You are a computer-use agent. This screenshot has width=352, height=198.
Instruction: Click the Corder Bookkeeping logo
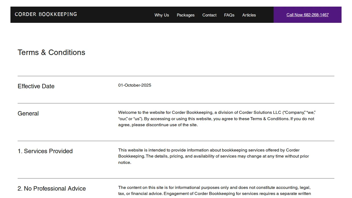click(x=46, y=14)
